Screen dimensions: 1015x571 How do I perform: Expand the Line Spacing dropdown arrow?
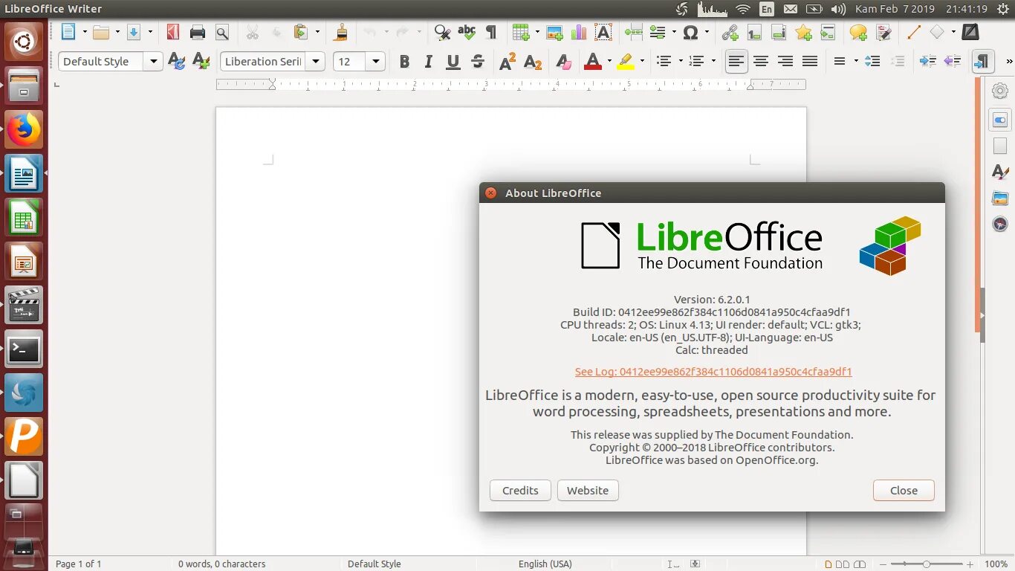(x=856, y=62)
